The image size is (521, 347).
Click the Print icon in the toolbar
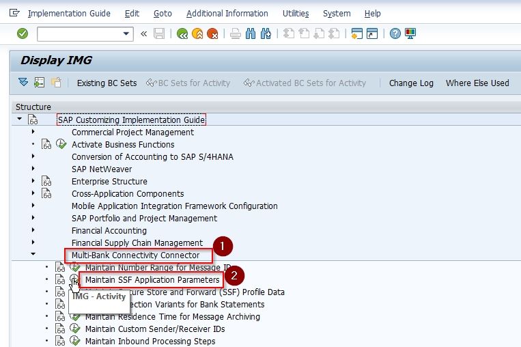[x=236, y=33]
